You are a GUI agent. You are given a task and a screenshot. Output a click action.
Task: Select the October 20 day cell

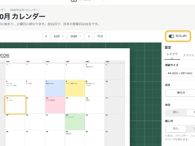coord(35,122)
